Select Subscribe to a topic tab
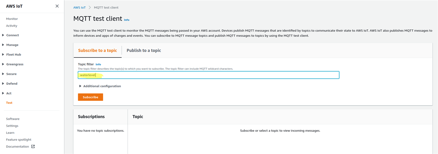The image size is (438, 154). coord(98,51)
